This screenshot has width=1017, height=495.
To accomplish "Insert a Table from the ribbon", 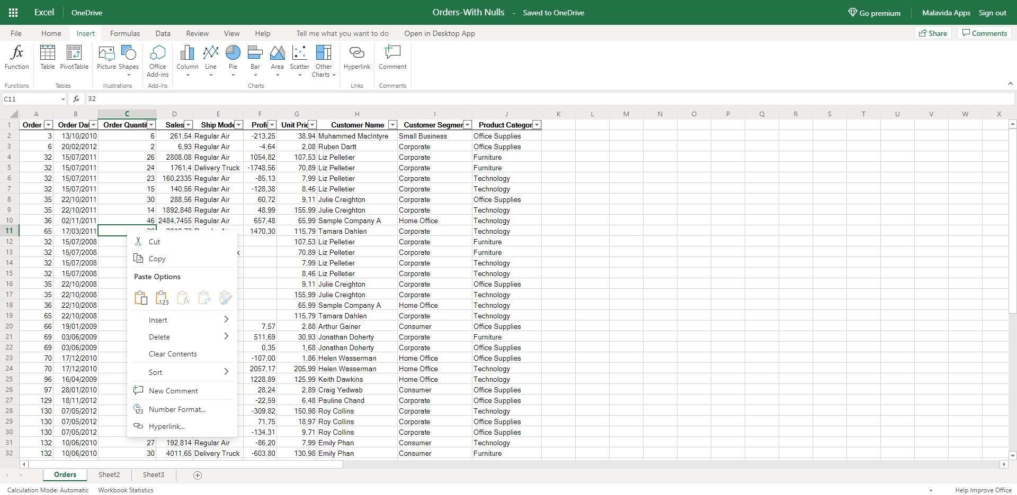I will (x=48, y=58).
